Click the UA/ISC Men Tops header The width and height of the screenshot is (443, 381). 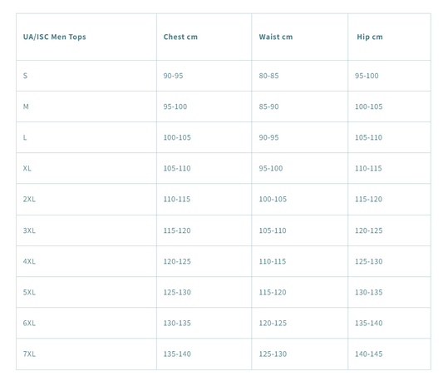(x=55, y=37)
